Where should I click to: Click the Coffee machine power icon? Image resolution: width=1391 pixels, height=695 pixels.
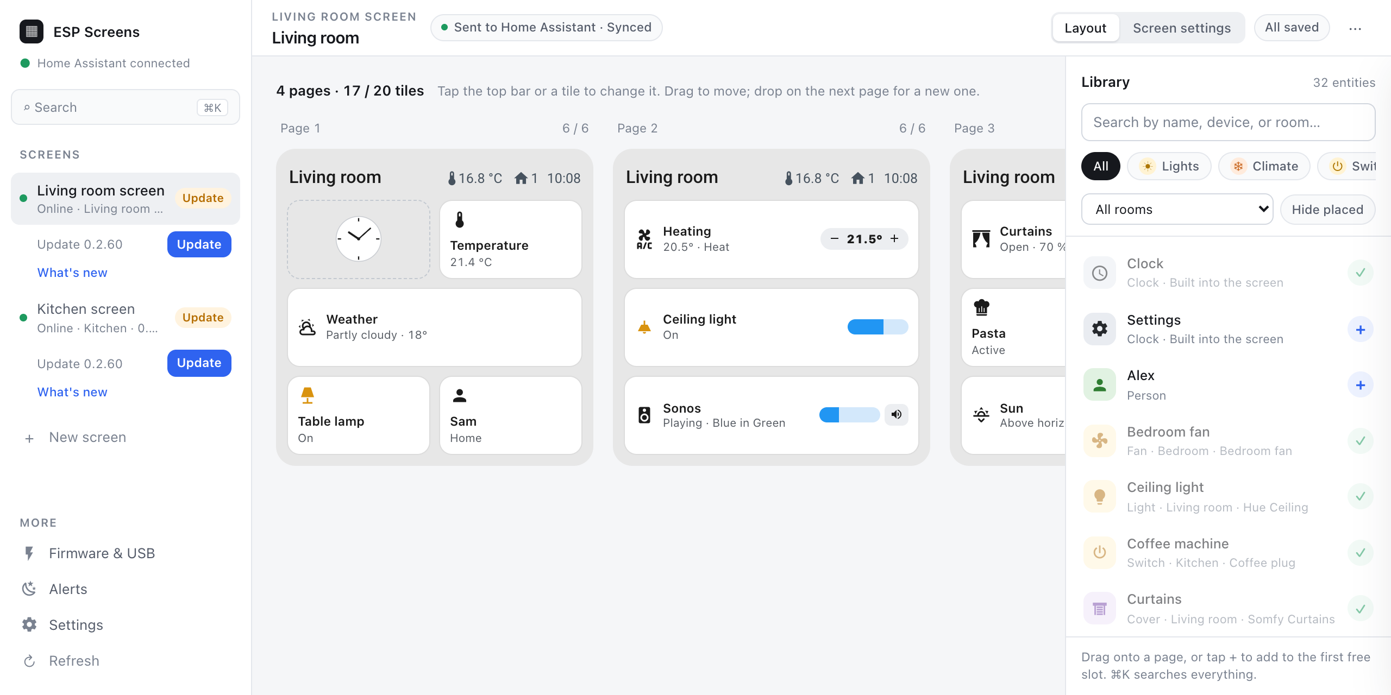click(1100, 552)
